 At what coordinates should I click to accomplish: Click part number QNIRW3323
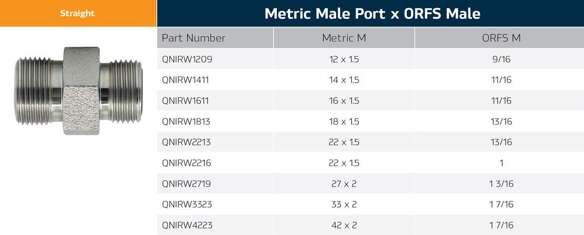click(187, 205)
